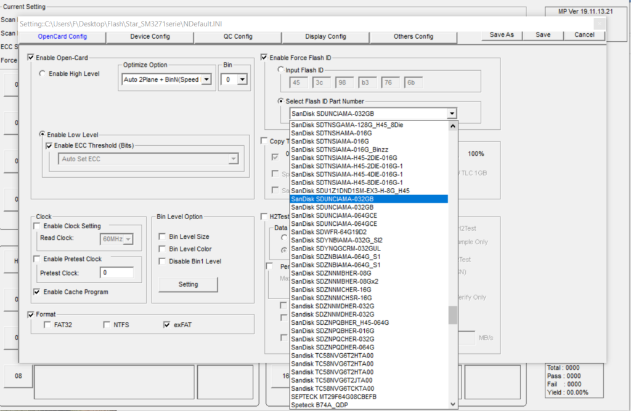Expand the Bin dropdown

pos(242,79)
